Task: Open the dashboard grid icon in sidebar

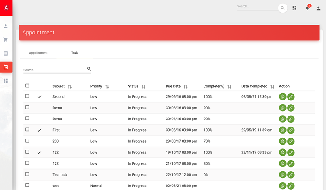Action: point(6,81)
